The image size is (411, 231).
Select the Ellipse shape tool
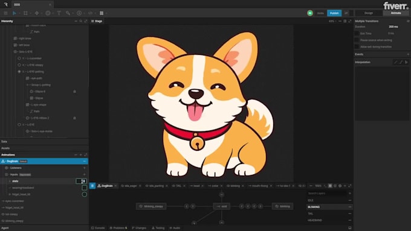(x=48, y=13)
